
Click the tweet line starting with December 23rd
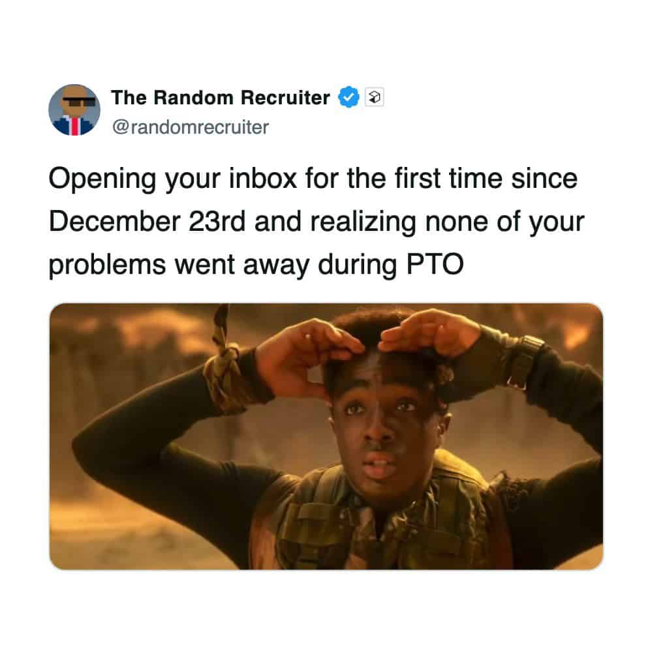pyautogui.click(x=317, y=222)
